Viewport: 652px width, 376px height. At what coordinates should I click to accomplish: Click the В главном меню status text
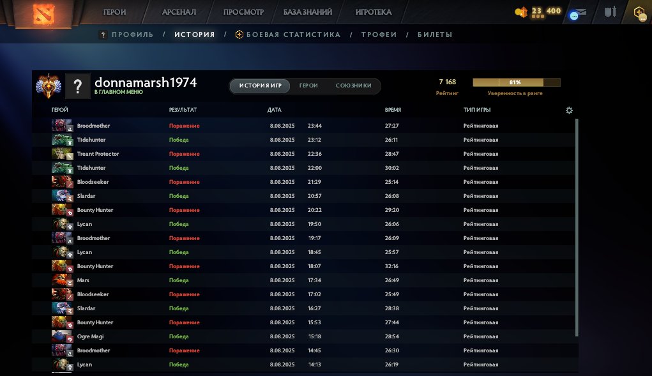(x=119, y=92)
